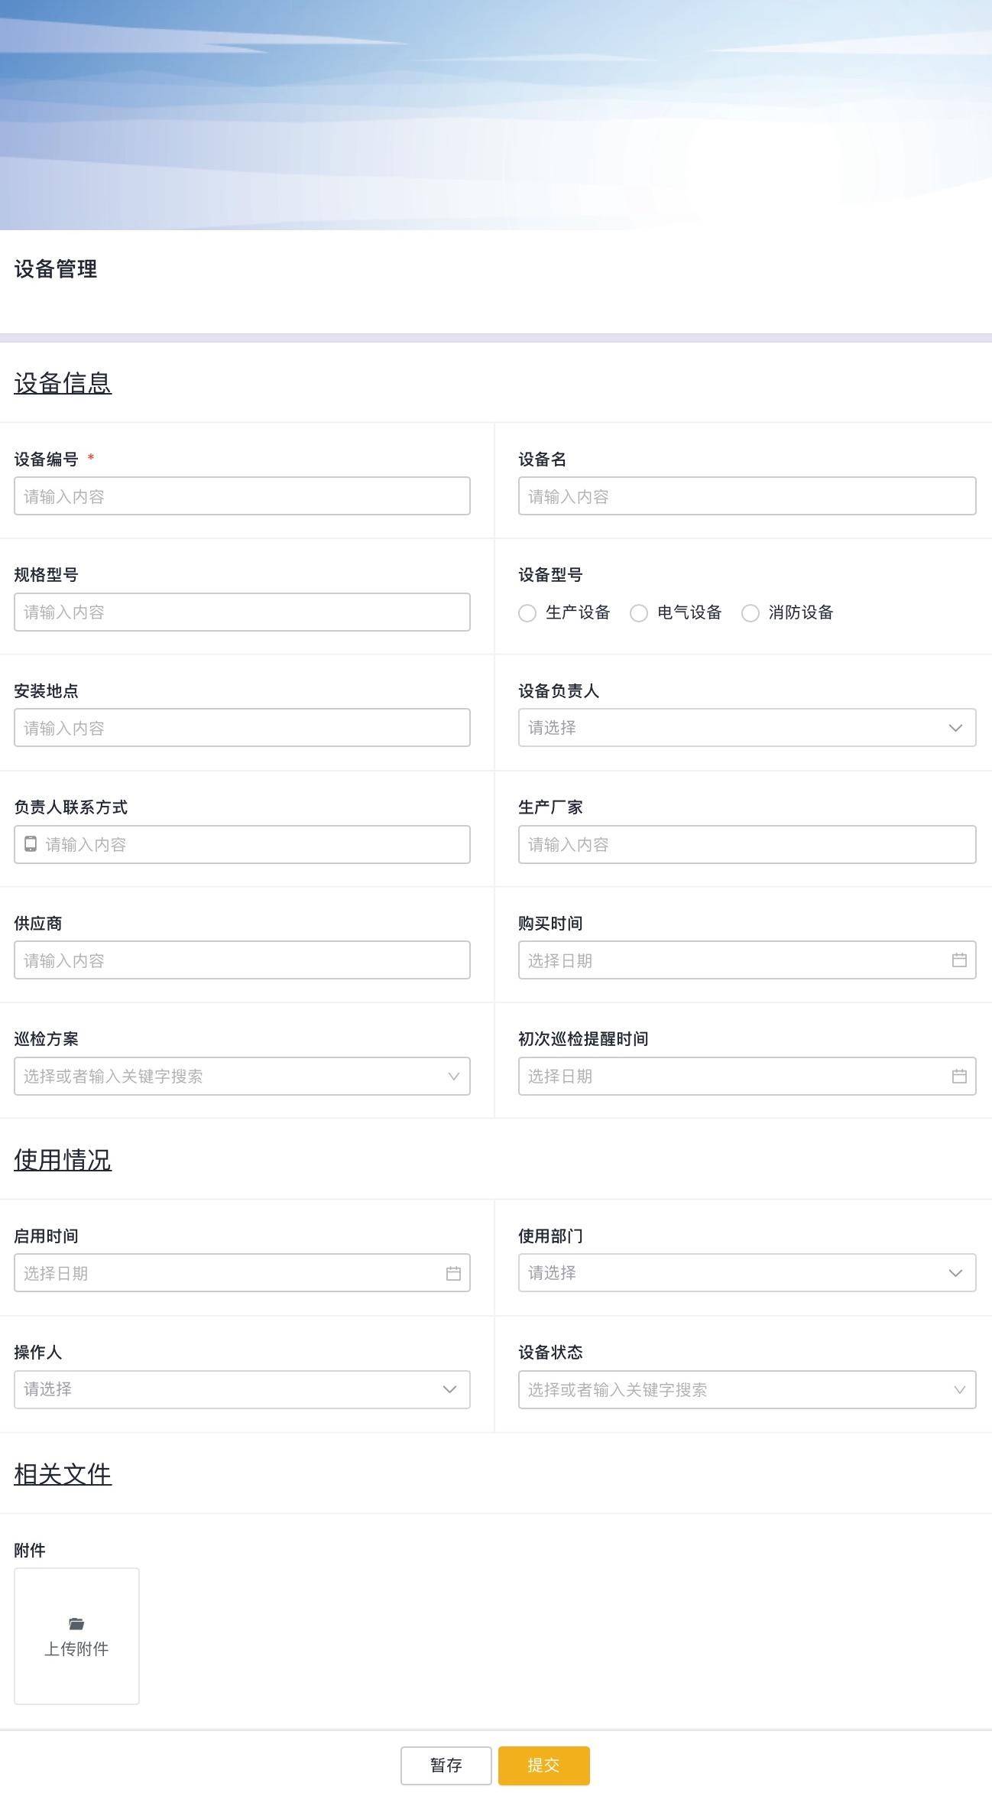Viewport: 992px width, 1793px height.
Task: Open the 初次巡检提醒时间 date field
Action: pos(747,1076)
